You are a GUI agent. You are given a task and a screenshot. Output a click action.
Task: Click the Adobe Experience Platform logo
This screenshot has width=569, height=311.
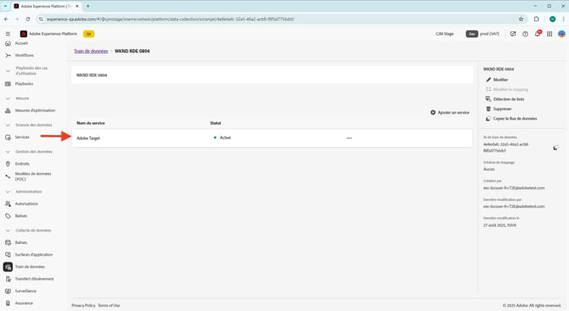24,33
